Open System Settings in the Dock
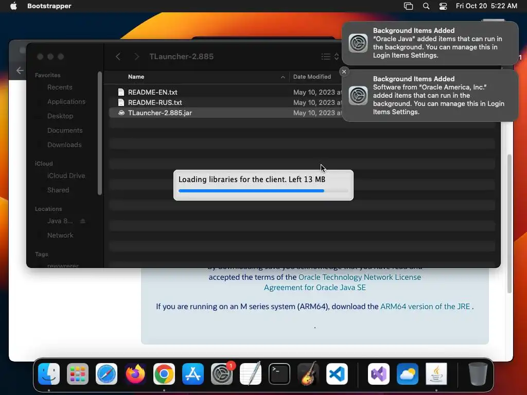 [222, 374]
